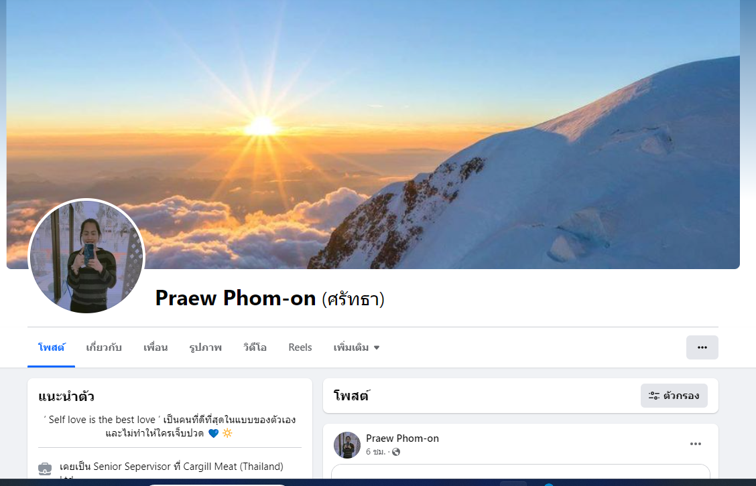Viewport: 756px width, 486px height.
Task: Open the small author avatar on the post
Action: pyautogui.click(x=347, y=444)
